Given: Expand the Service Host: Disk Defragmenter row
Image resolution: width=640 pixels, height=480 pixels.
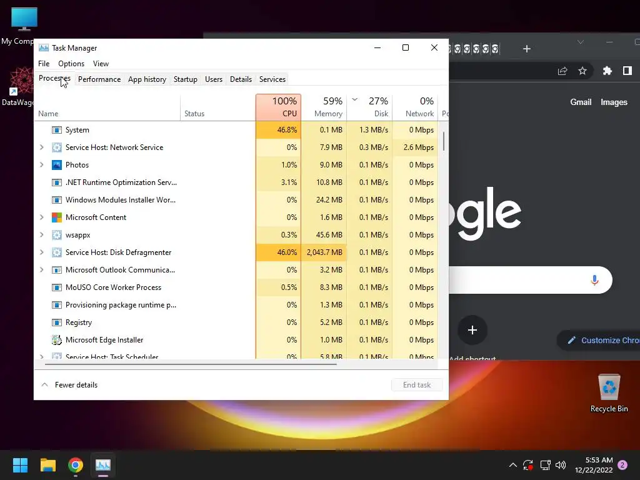Looking at the screenshot, I should pyautogui.click(x=42, y=252).
